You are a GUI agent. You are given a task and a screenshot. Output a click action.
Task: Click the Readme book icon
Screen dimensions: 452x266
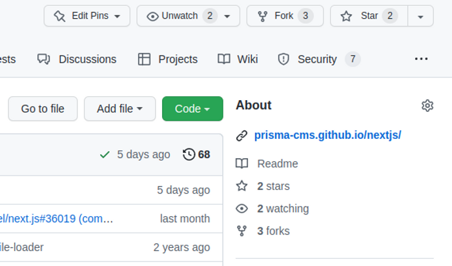(x=242, y=163)
